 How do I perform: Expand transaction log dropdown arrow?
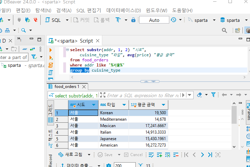coord(180,20)
